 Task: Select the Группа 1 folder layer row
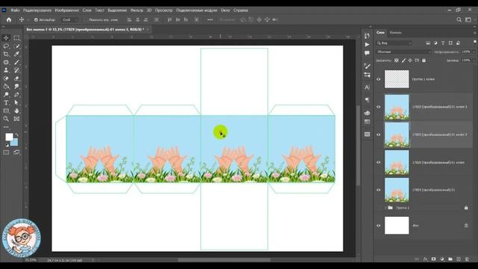click(x=424, y=208)
